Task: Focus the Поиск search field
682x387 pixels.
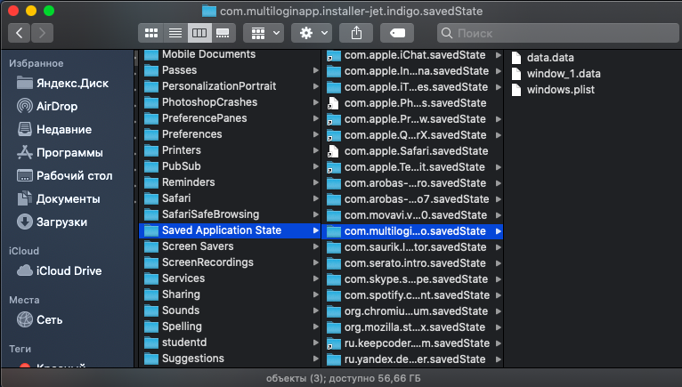Action: 558,33
